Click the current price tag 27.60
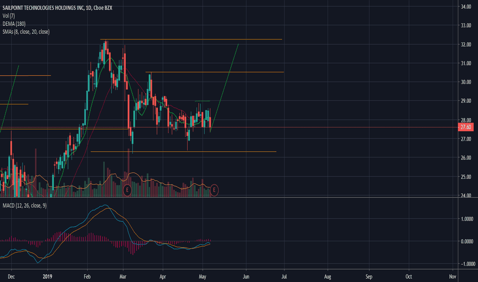 (466, 127)
